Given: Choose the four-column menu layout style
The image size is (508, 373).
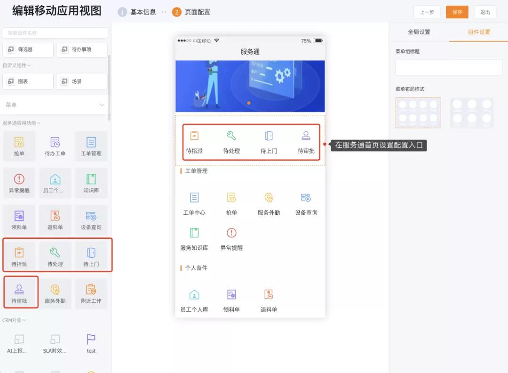Looking at the screenshot, I should 418,113.
